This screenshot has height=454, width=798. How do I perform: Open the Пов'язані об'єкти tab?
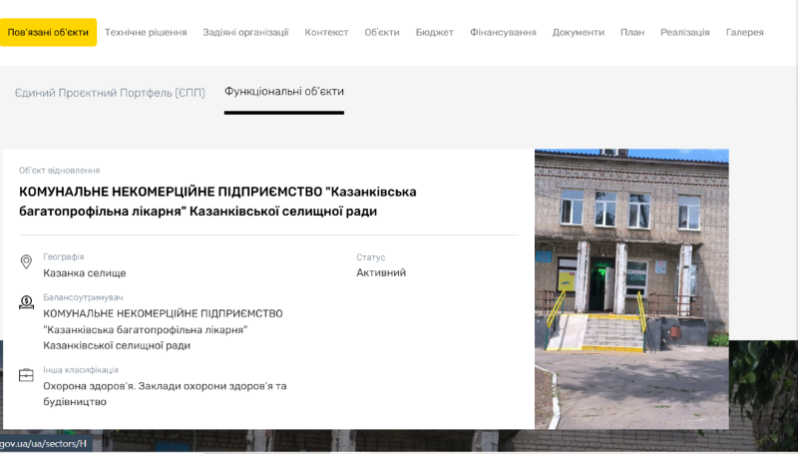tap(48, 32)
